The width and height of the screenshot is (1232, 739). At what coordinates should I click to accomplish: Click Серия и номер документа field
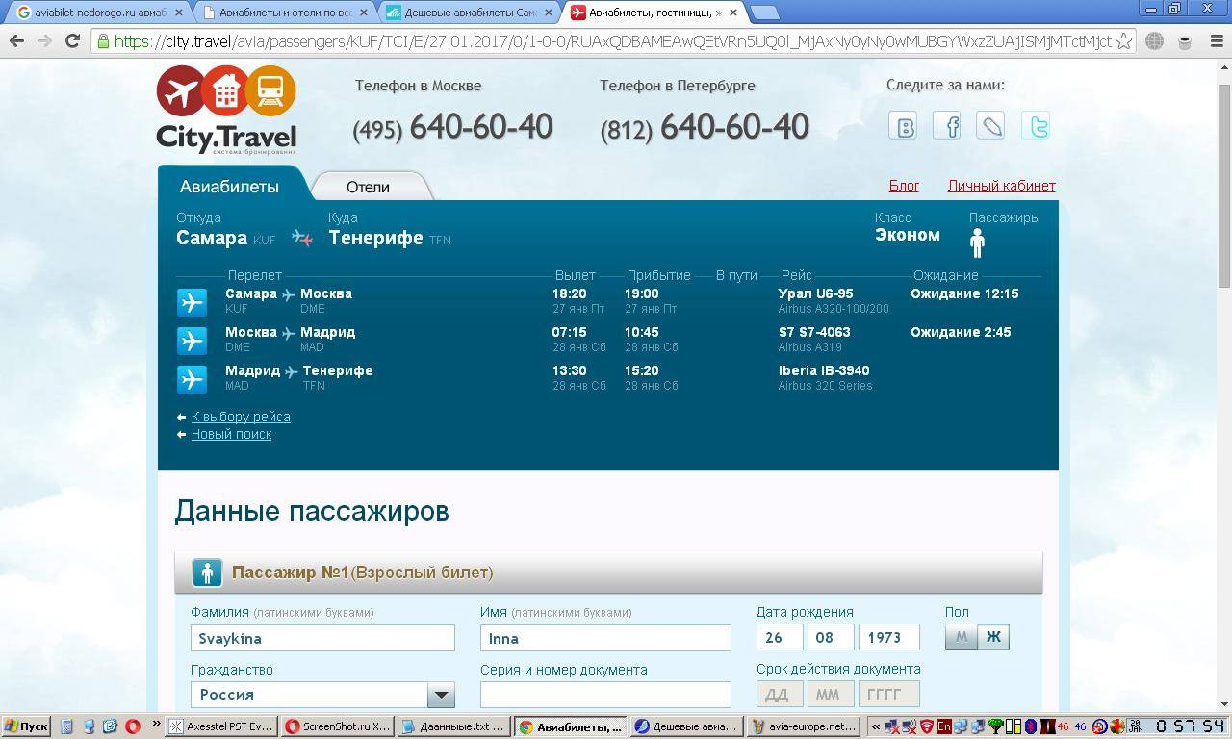pyautogui.click(x=605, y=694)
